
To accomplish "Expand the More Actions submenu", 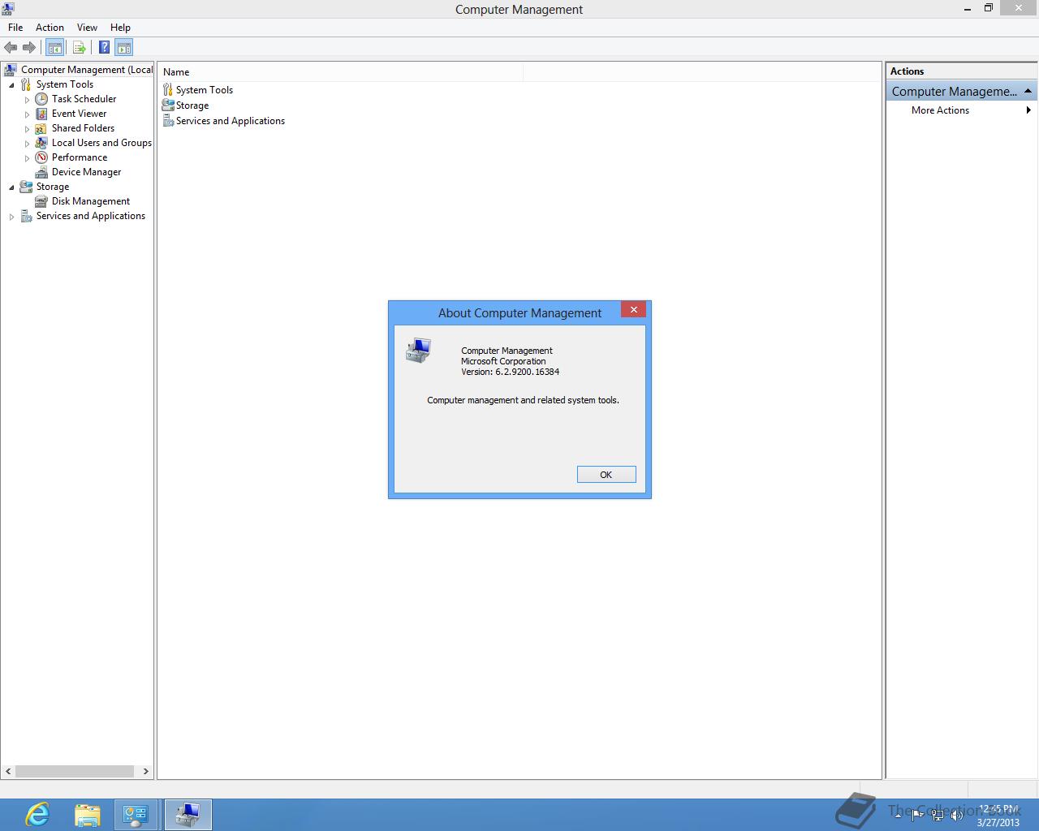I will click(1031, 110).
